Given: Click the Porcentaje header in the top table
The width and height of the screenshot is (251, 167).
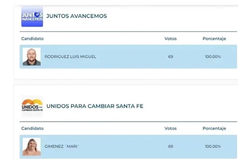Looking at the screenshot, I should pyautogui.click(x=214, y=39).
